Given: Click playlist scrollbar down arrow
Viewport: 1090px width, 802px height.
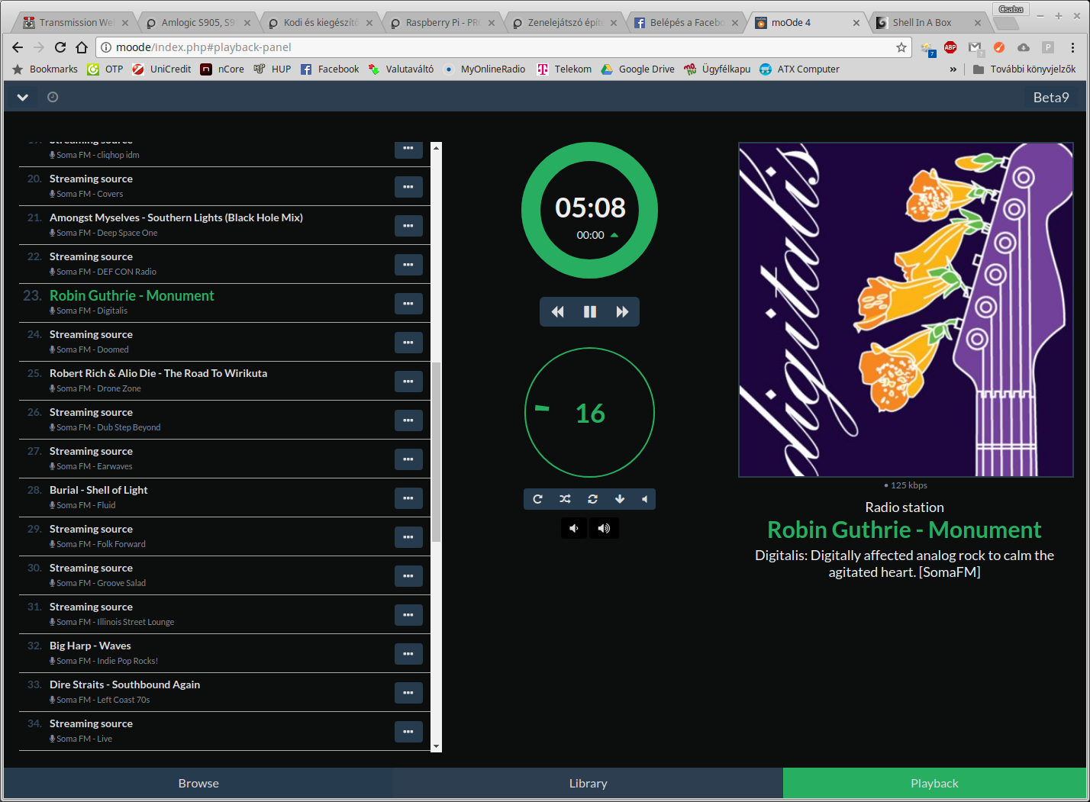Looking at the screenshot, I should click(x=437, y=746).
